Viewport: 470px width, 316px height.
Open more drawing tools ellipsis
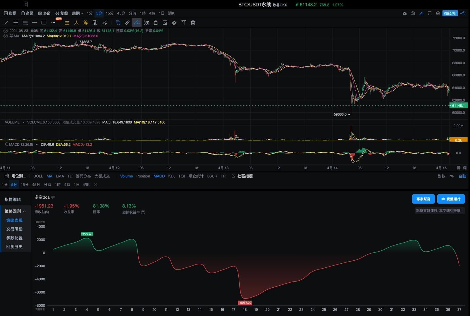(53, 23)
